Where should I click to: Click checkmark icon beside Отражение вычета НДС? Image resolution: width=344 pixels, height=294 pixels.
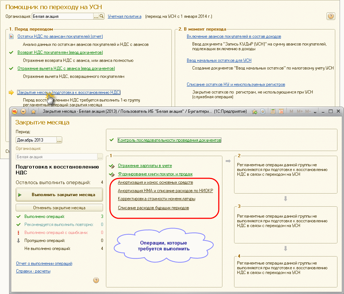[x=11, y=68]
